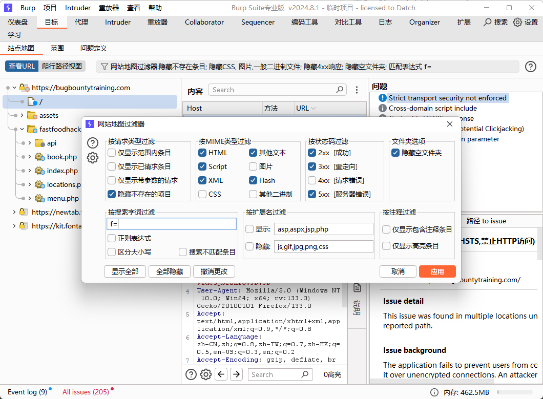Click the memory usage progress bar
This screenshot has height=399, width=543.
pyautogui.click(x=515, y=392)
